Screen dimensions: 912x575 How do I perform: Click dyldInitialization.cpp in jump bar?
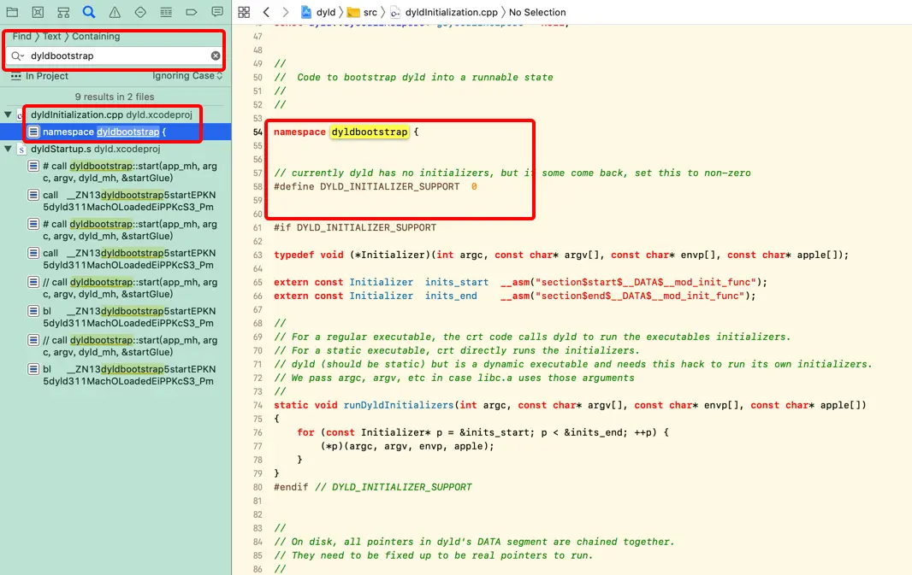coord(444,12)
